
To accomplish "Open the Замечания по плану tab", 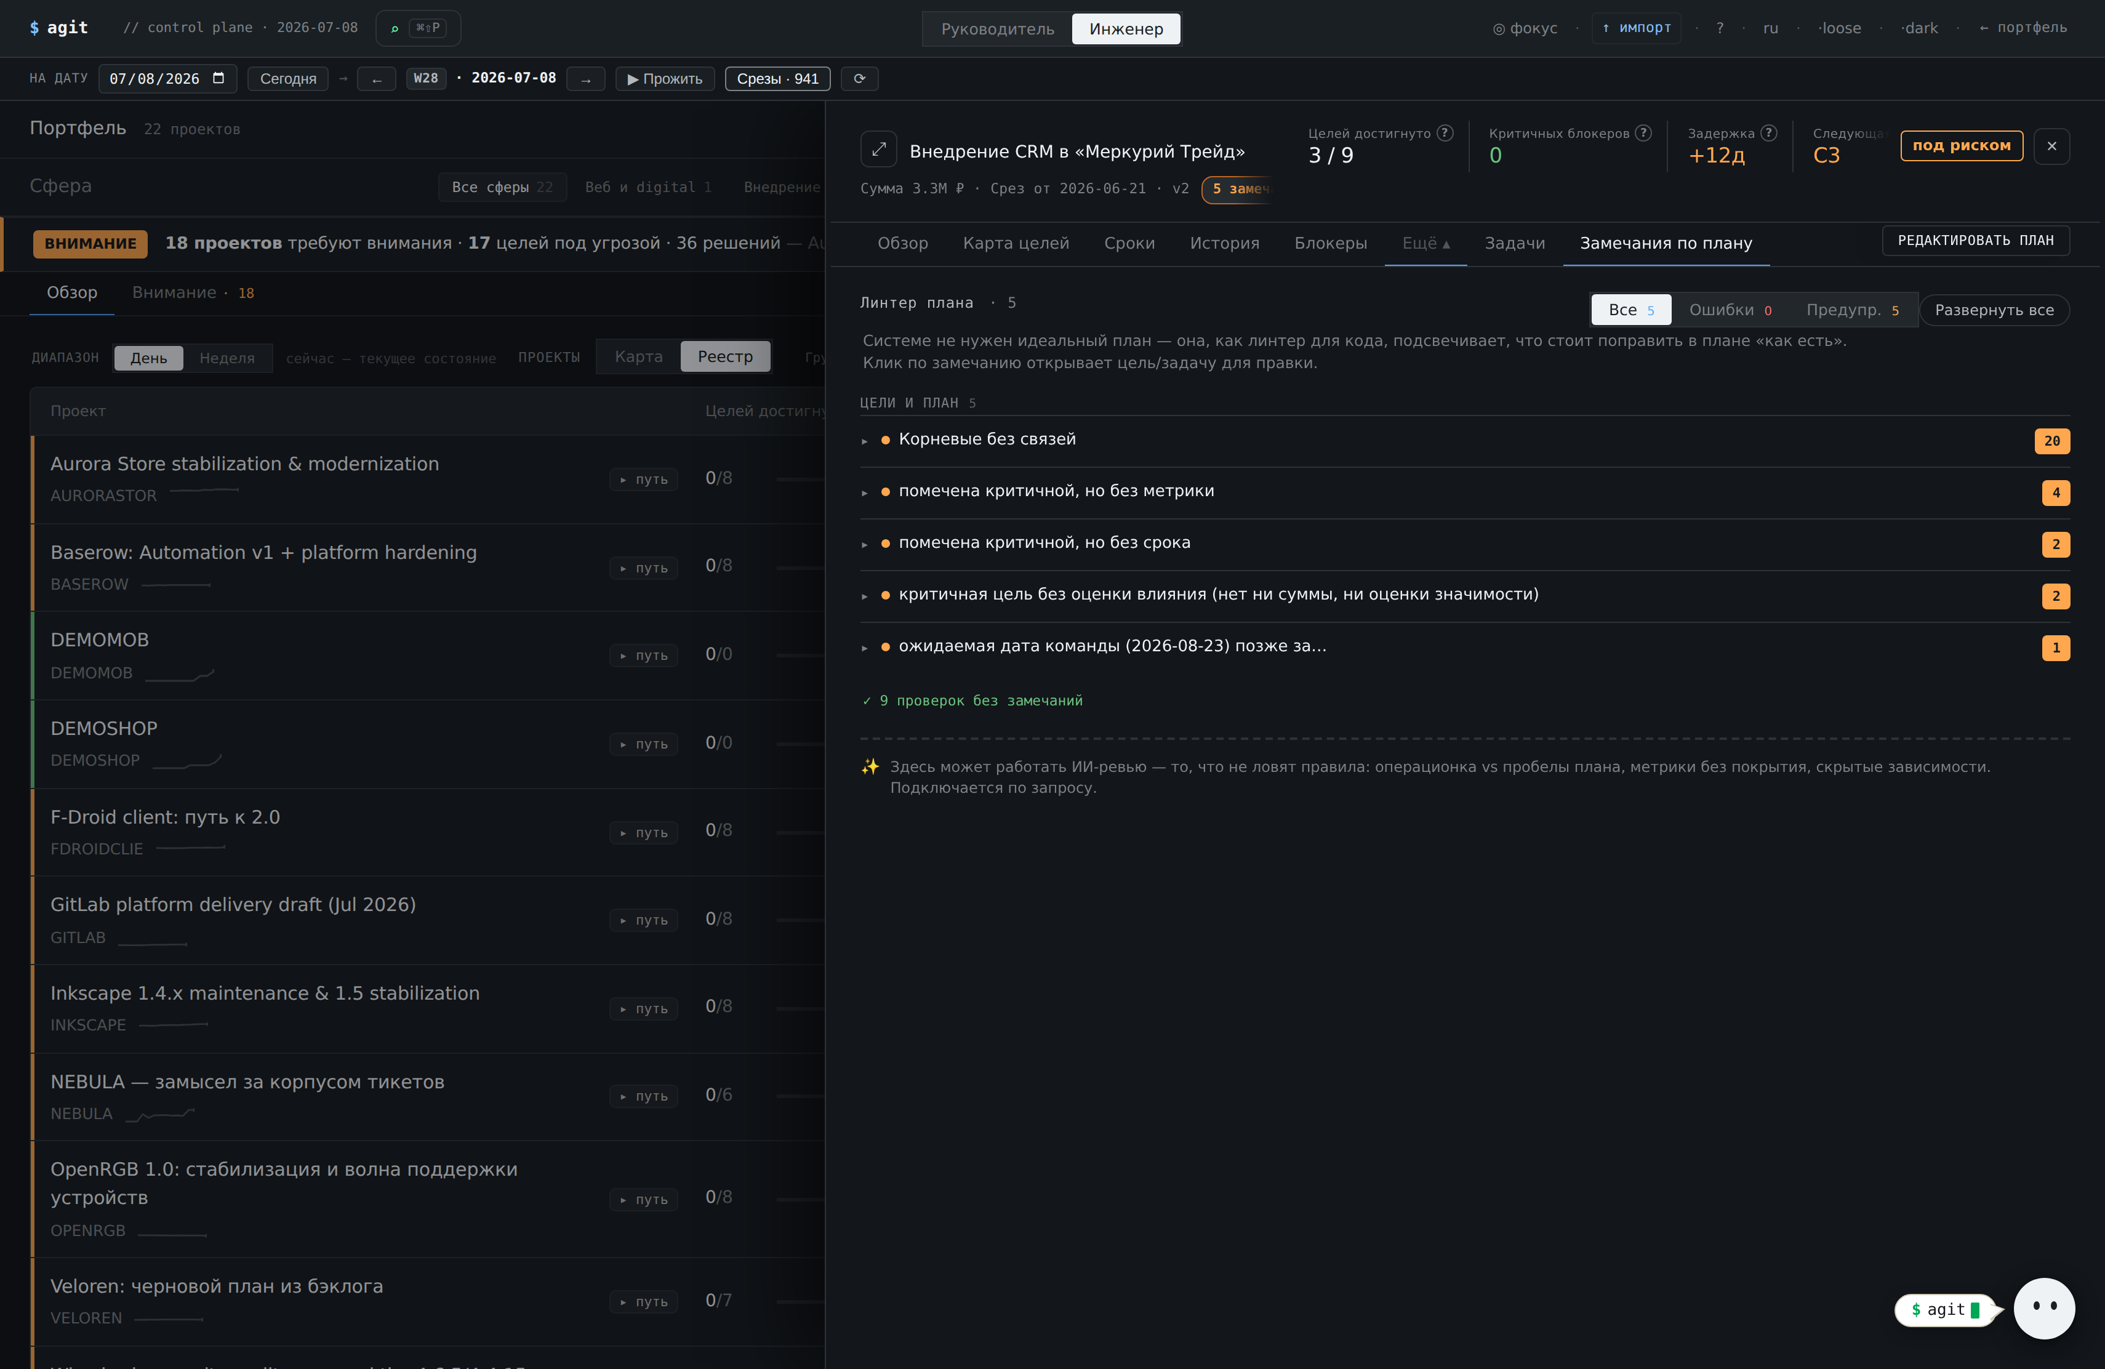I will [x=1666, y=243].
